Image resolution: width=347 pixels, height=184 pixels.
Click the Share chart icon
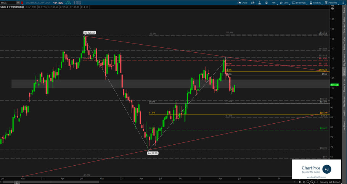click(x=243, y=3)
